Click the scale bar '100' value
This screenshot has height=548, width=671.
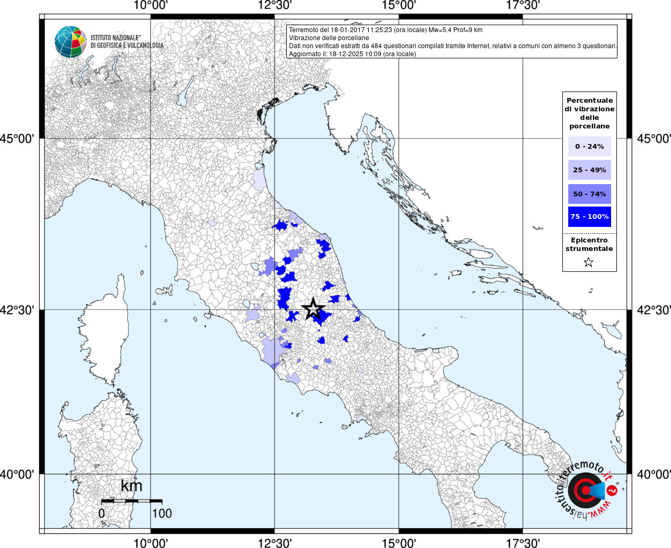coord(162,514)
